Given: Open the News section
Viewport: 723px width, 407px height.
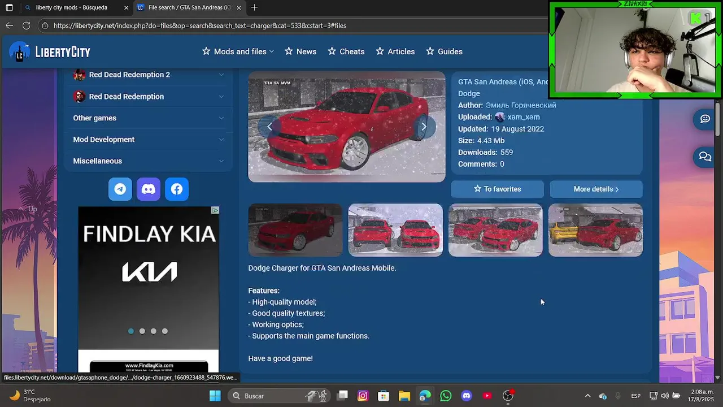Looking at the screenshot, I should (300, 51).
